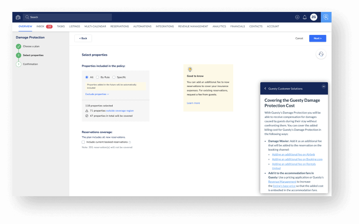Open Adding an additional fee on Airbnb link

(x=293, y=154)
